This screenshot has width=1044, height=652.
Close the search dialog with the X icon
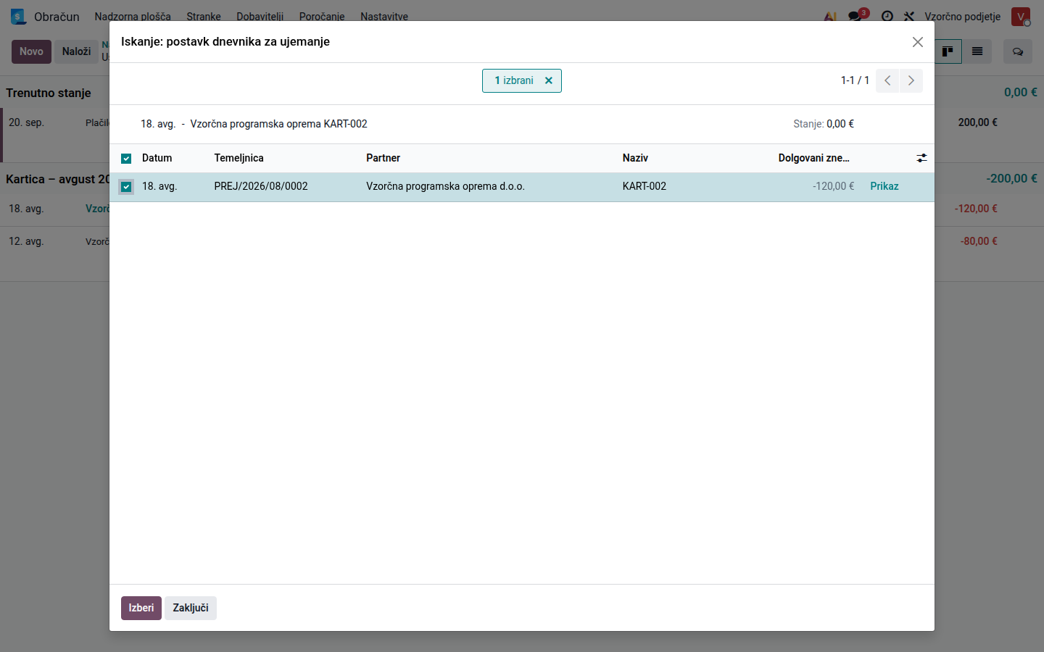(918, 42)
